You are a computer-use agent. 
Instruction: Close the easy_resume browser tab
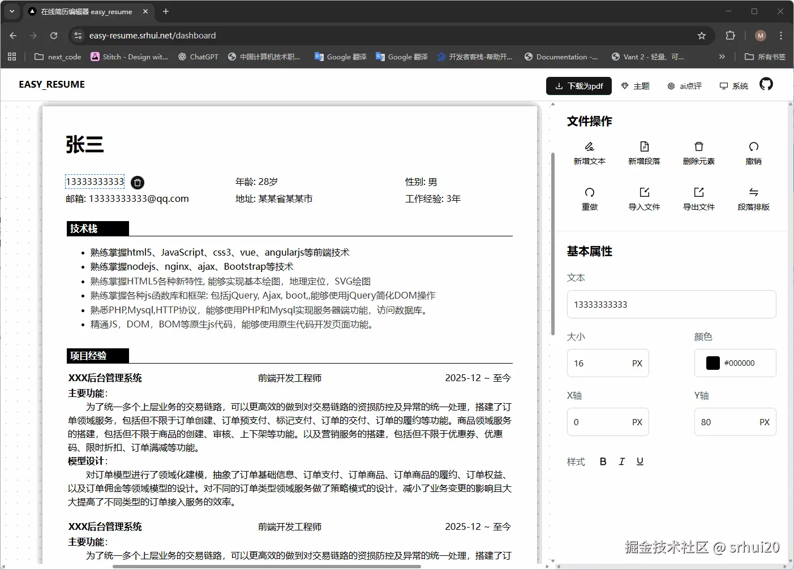[x=145, y=11]
